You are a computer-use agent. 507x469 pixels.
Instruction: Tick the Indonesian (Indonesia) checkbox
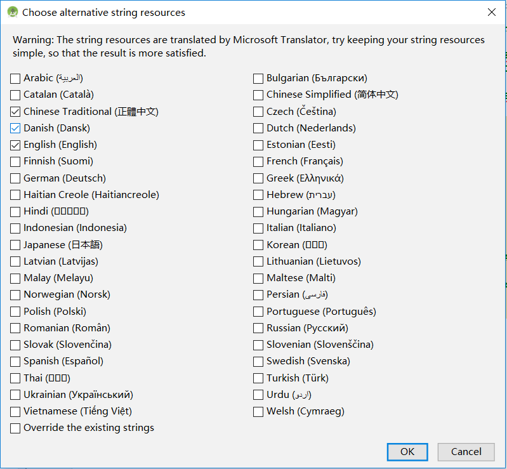point(15,228)
